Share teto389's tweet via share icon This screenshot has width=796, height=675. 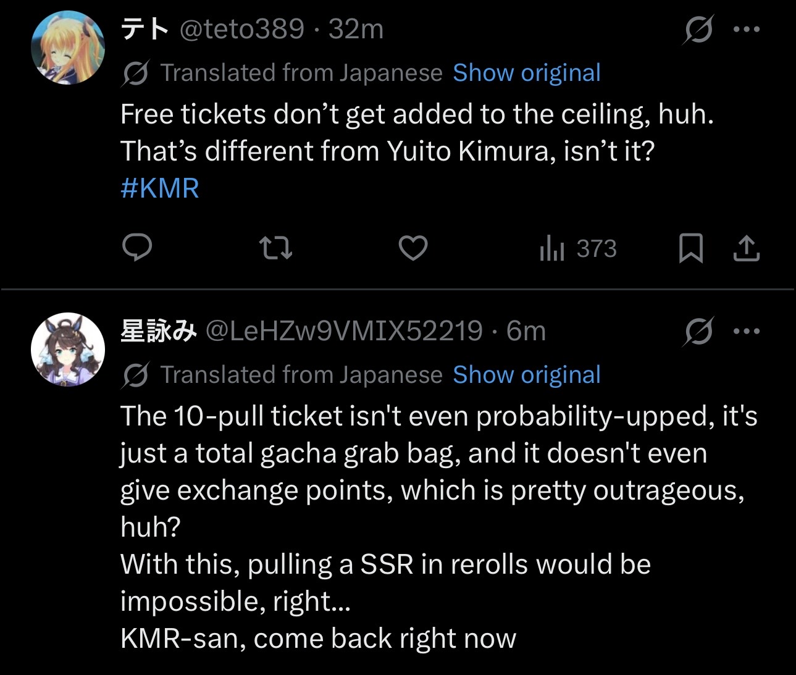point(746,248)
